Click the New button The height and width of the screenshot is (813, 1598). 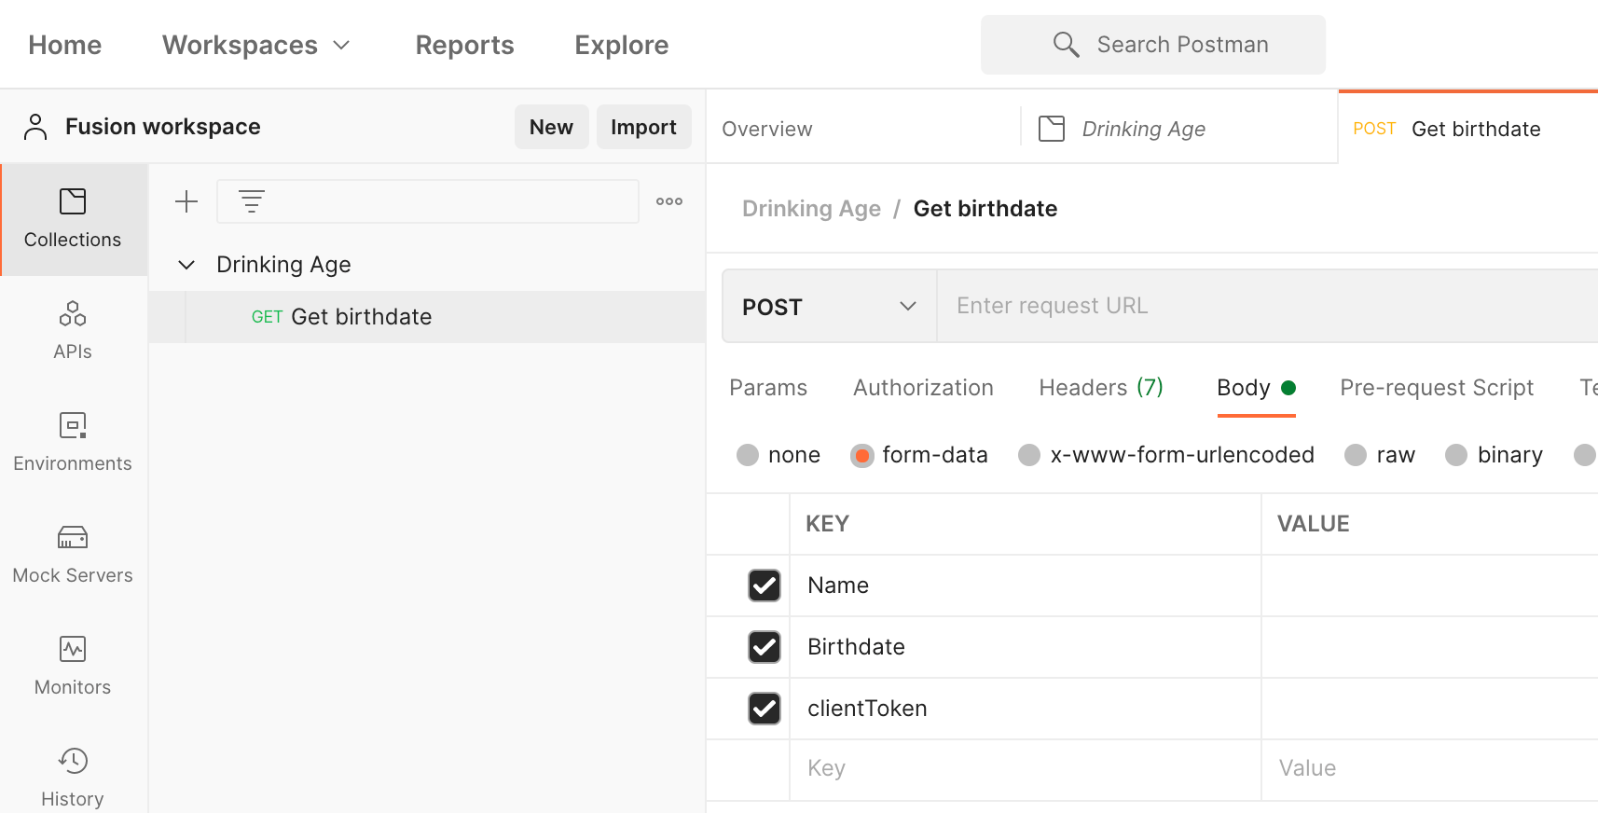(551, 127)
